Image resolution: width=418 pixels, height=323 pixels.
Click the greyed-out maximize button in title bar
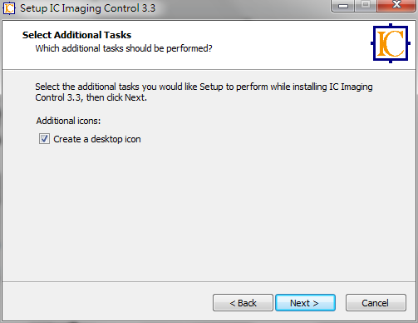click(366, 5)
